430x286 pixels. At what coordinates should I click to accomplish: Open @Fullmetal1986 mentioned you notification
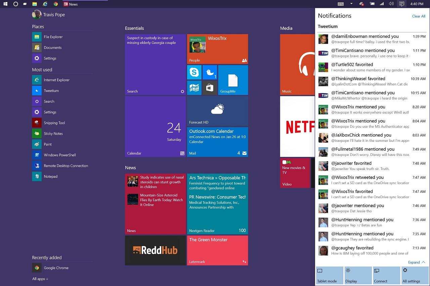point(372,152)
